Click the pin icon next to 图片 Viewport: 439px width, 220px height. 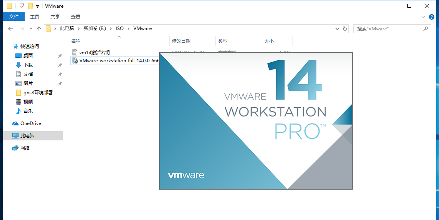tap(60, 83)
